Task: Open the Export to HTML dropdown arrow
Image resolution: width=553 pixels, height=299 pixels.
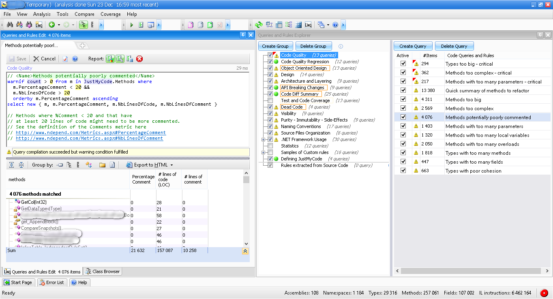Action: tap(171, 165)
